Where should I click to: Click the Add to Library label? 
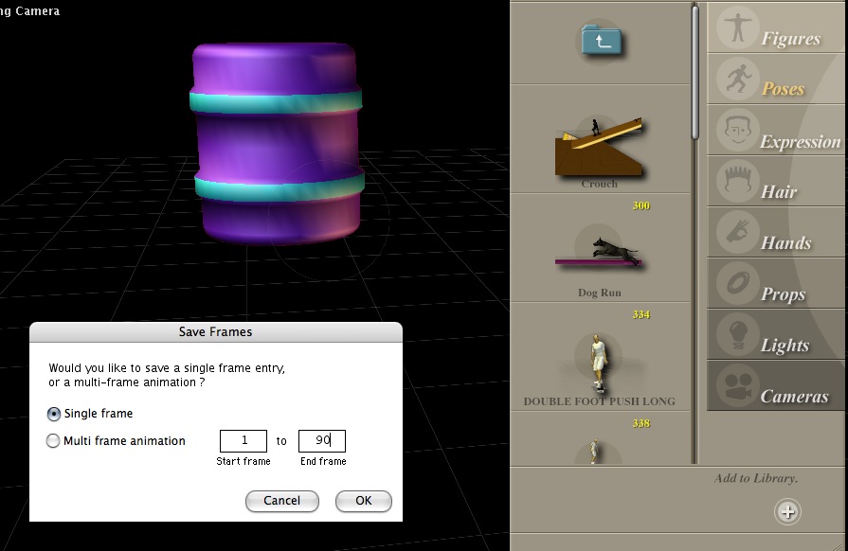click(756, 478)
